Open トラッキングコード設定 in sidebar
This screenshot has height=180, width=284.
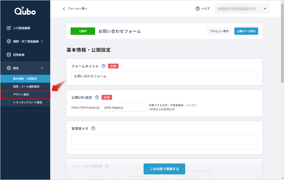point(27,103)
